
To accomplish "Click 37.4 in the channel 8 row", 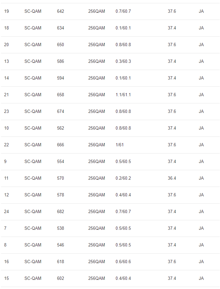I will pyautogui.click(x=172, y=245).
